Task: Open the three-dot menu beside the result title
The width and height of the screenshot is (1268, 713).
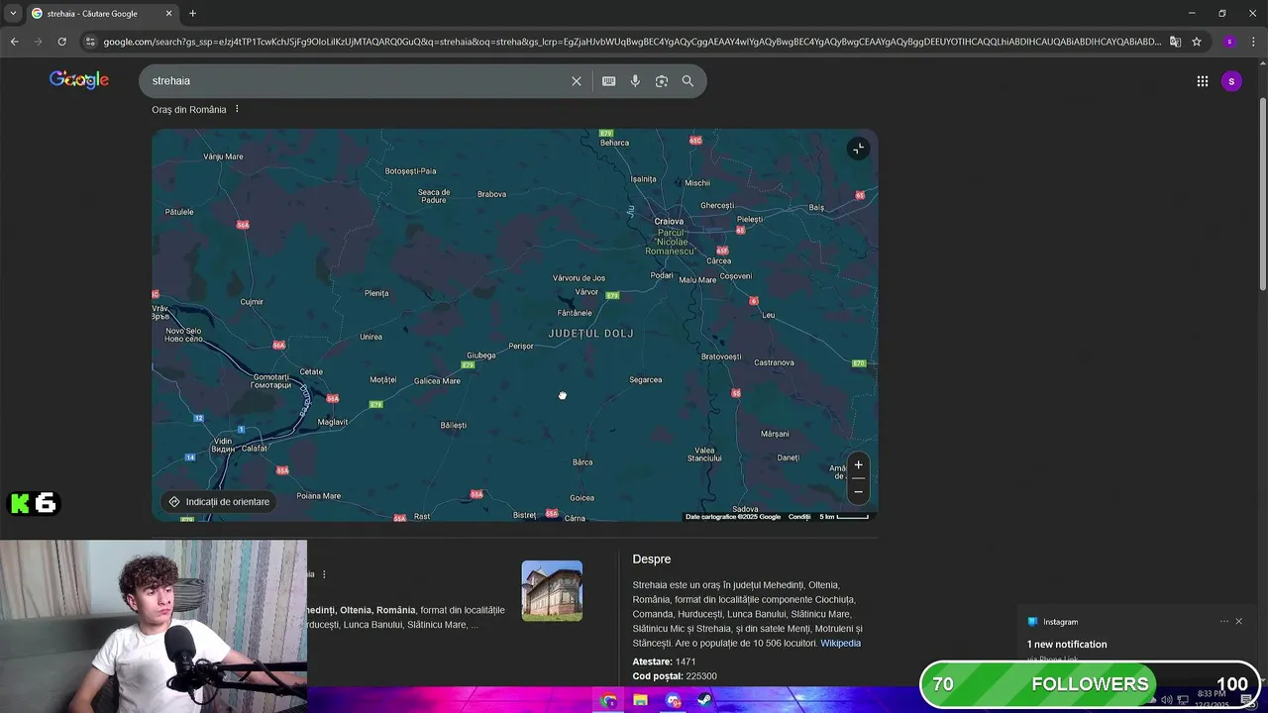Action: (x=324, y=574)
